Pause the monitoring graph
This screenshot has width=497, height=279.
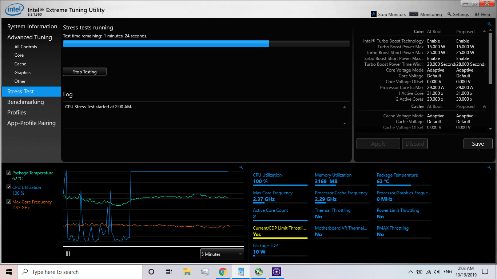(x=68, y=254)
